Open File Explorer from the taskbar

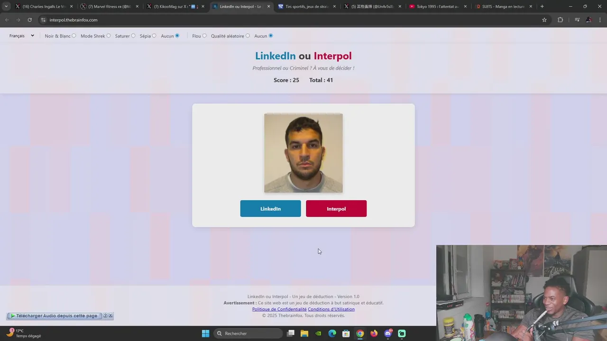[x=304, y=333]
